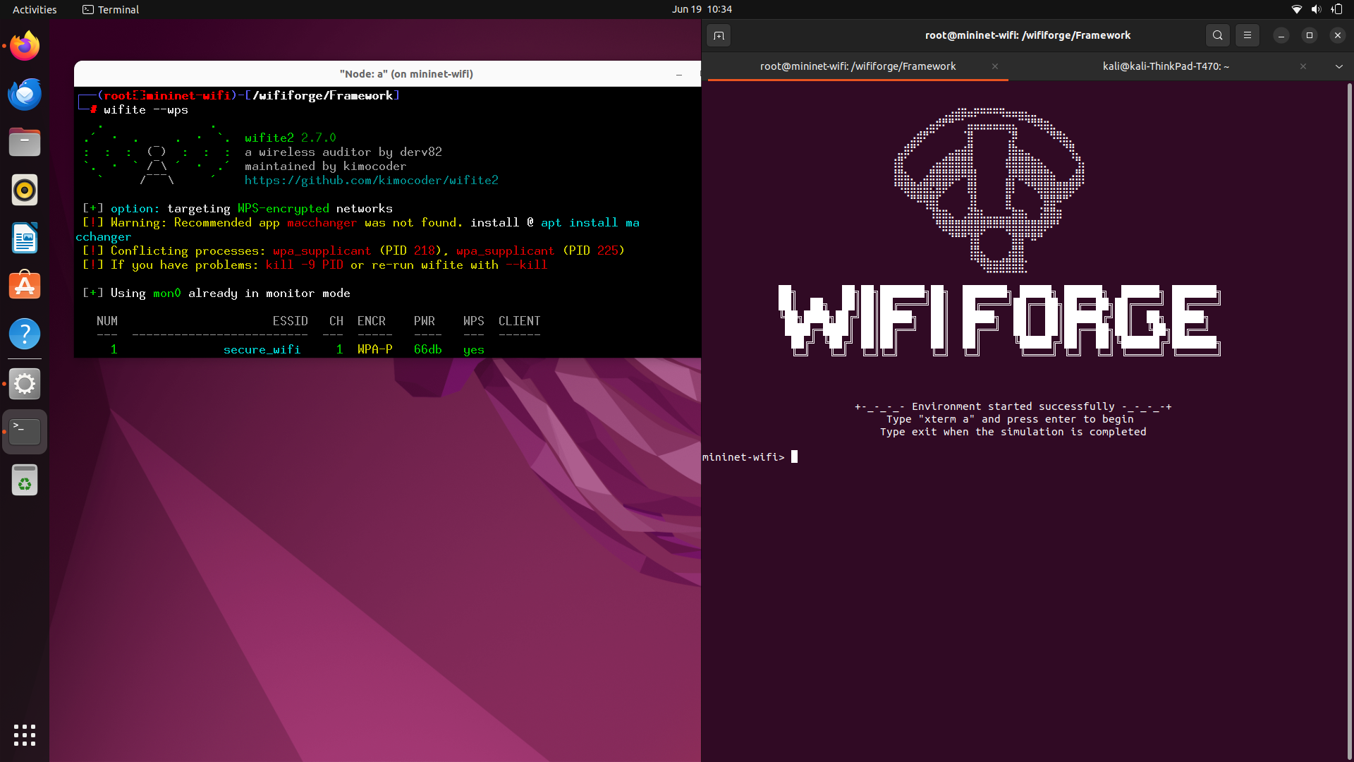Open a new terminal tab

click(x=719, y=35)
